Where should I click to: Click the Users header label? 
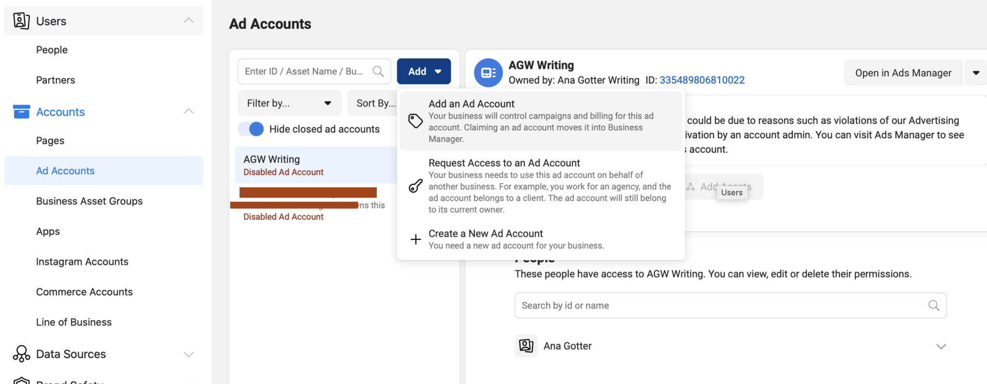pyautogui.click(x=51, y=21)
